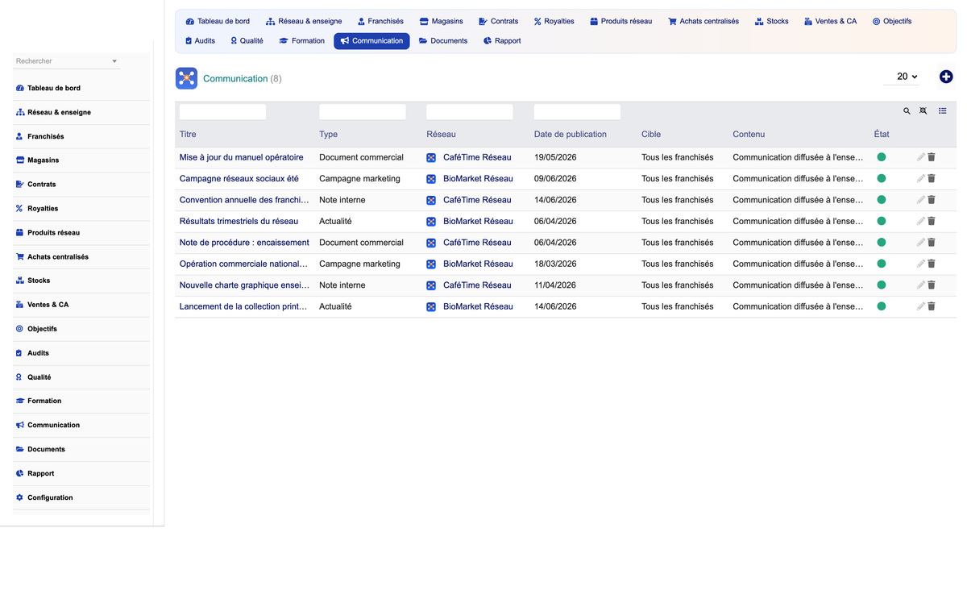Delete the Campagne réseaux sociaux été row
The image size is (967, 599).
tap(932, 179)
